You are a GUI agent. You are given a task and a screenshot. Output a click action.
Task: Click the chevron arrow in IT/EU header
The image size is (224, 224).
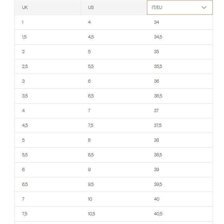pos(204,8)
